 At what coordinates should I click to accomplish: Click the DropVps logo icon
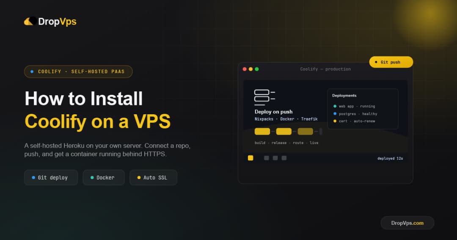(30, 21)
